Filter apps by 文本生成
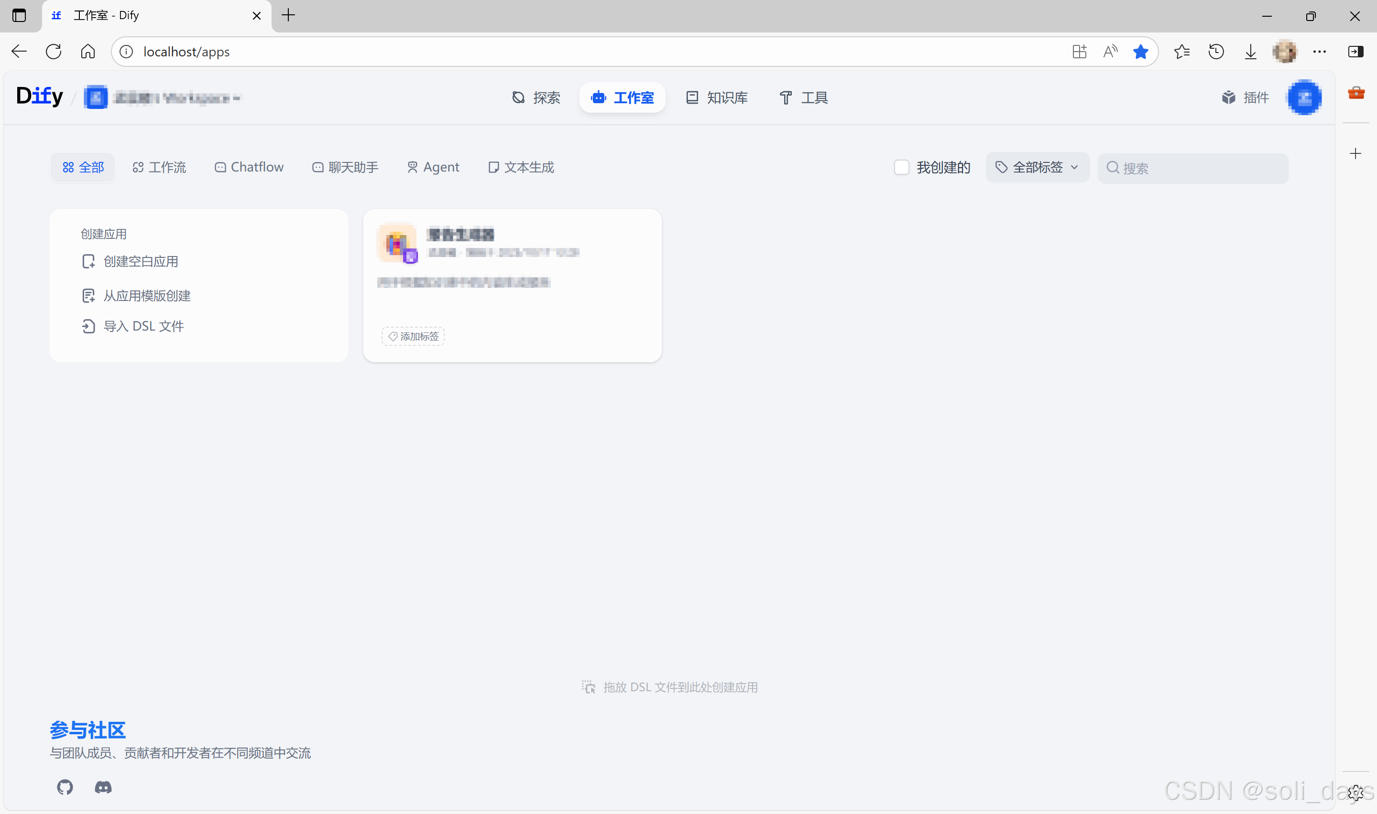 pos(521,167)
